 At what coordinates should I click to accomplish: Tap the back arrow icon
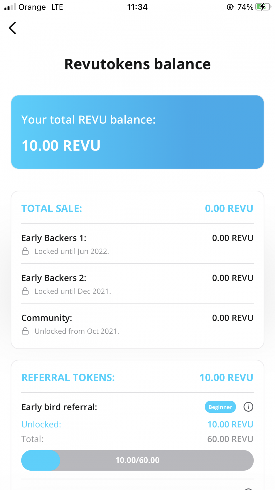coord(12,28)
